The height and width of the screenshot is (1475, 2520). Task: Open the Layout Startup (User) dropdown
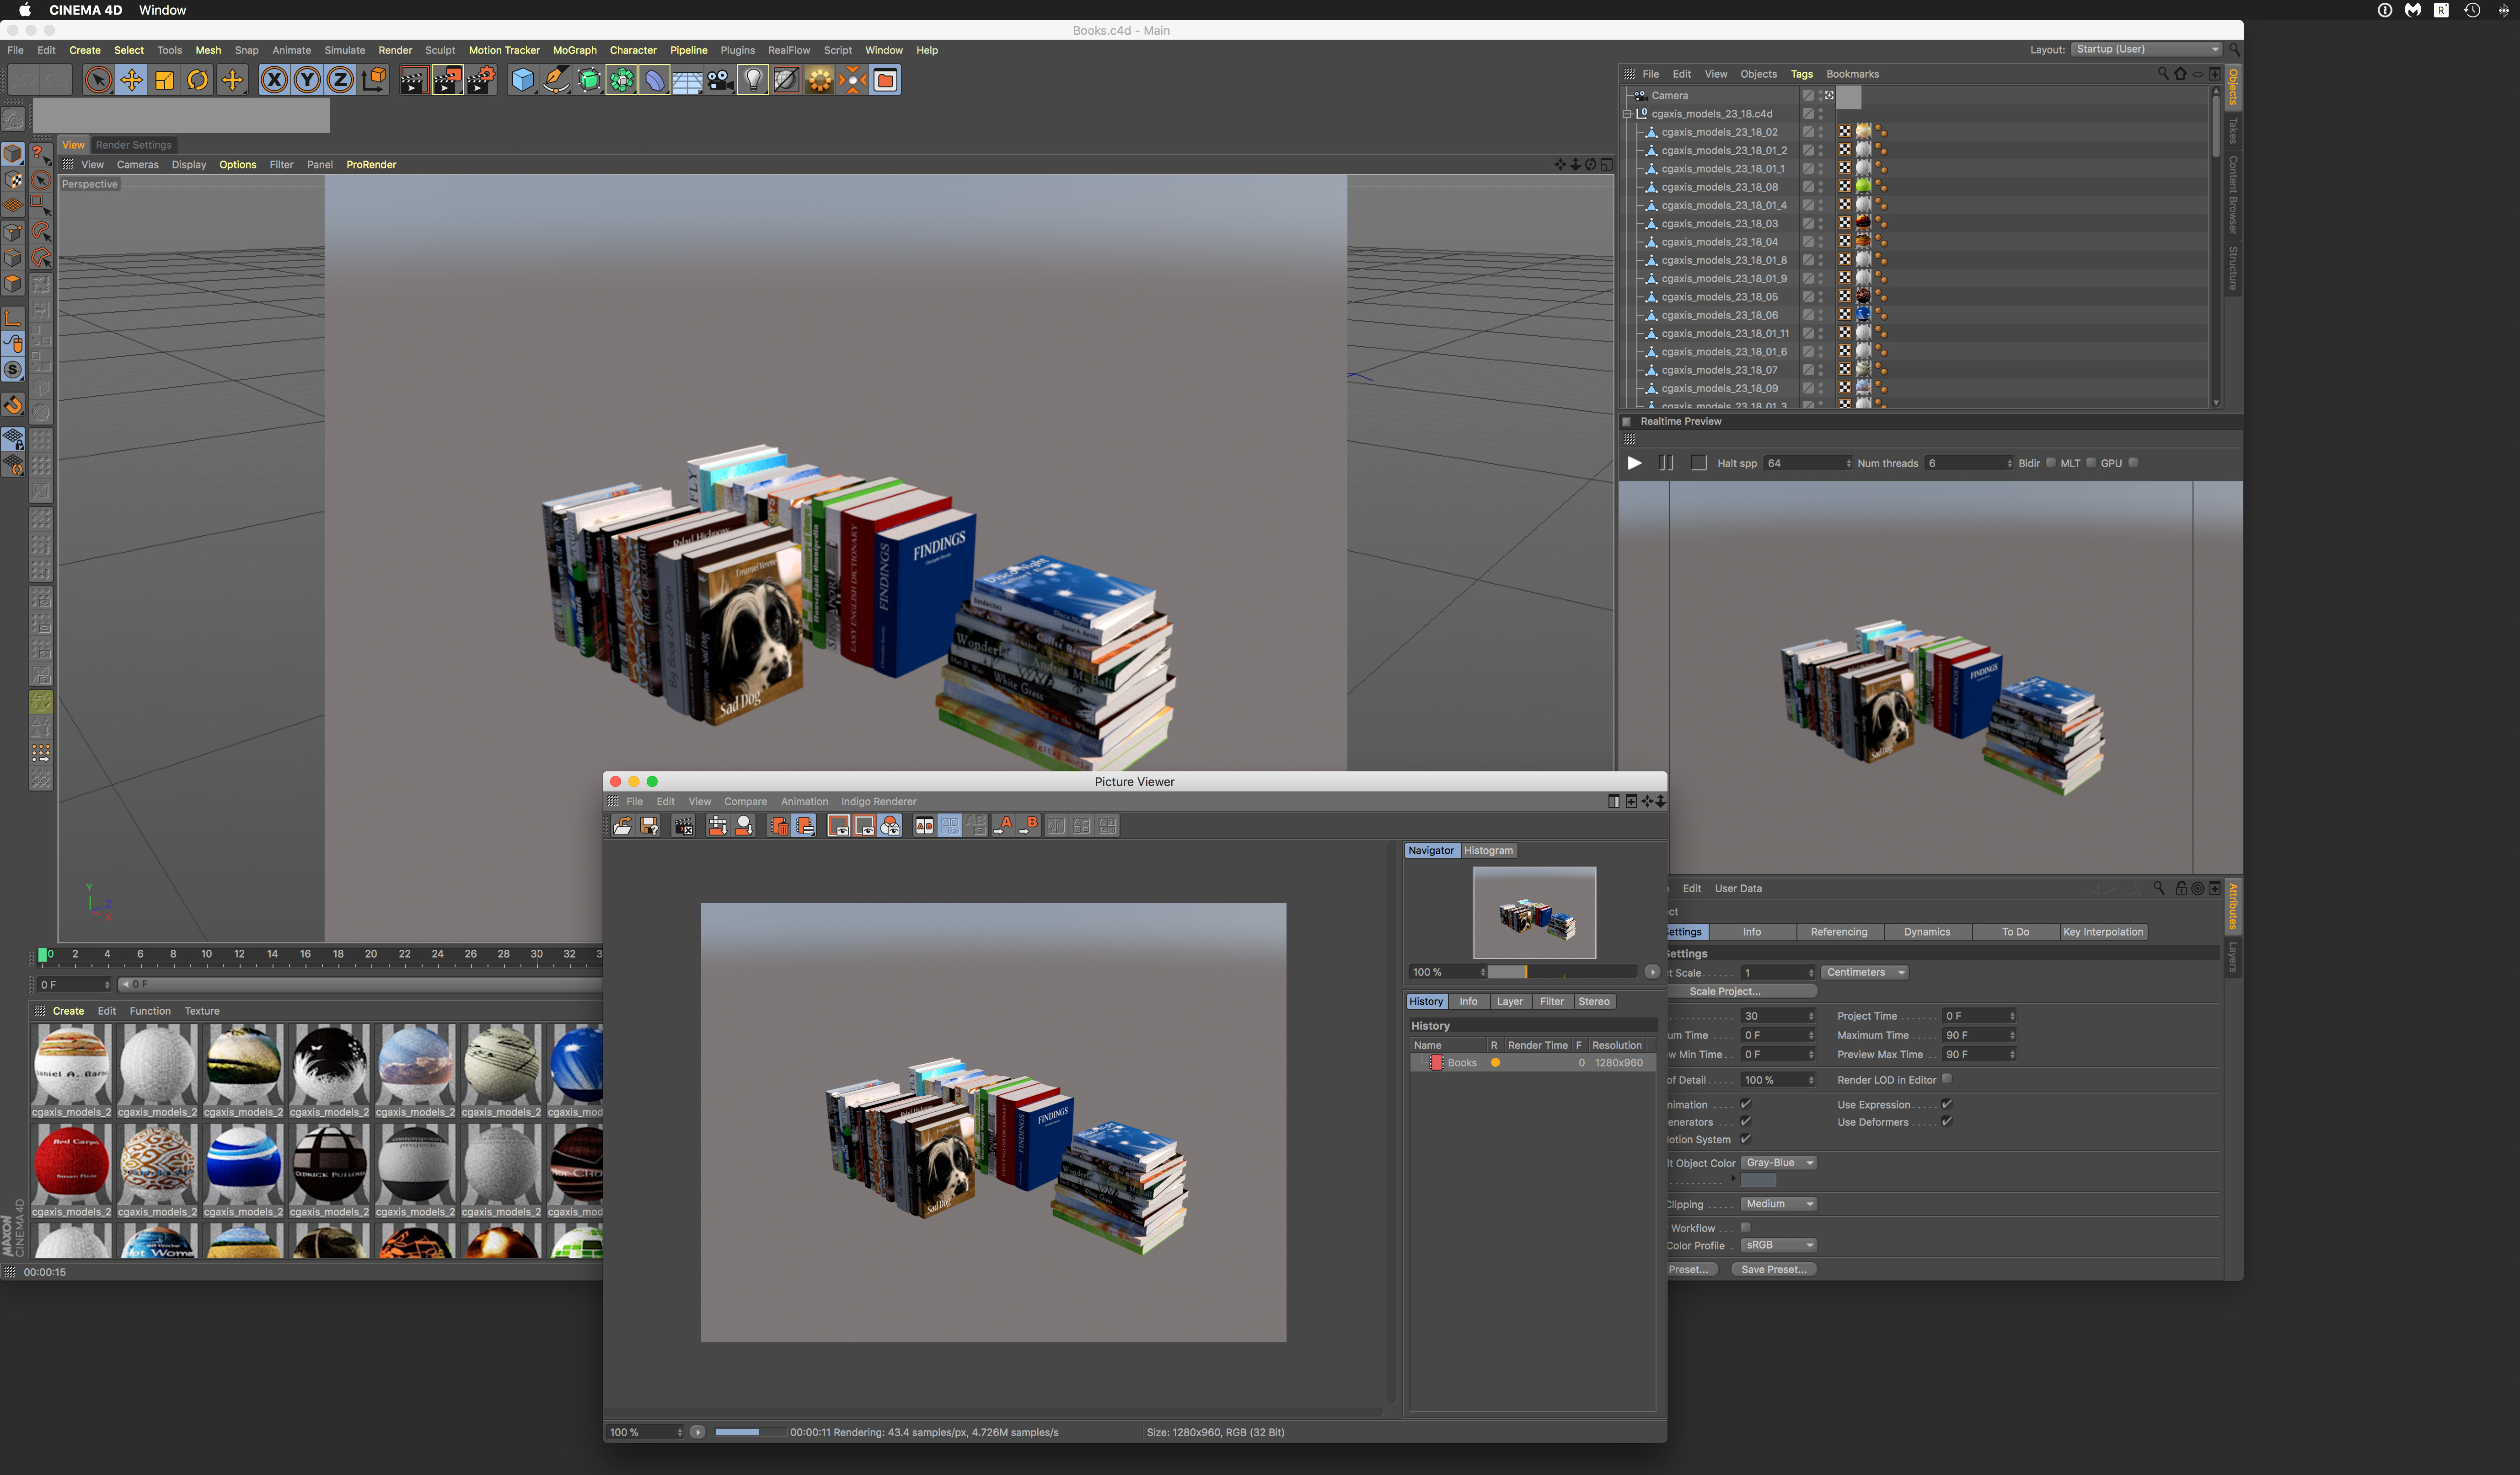(2146, 49)
